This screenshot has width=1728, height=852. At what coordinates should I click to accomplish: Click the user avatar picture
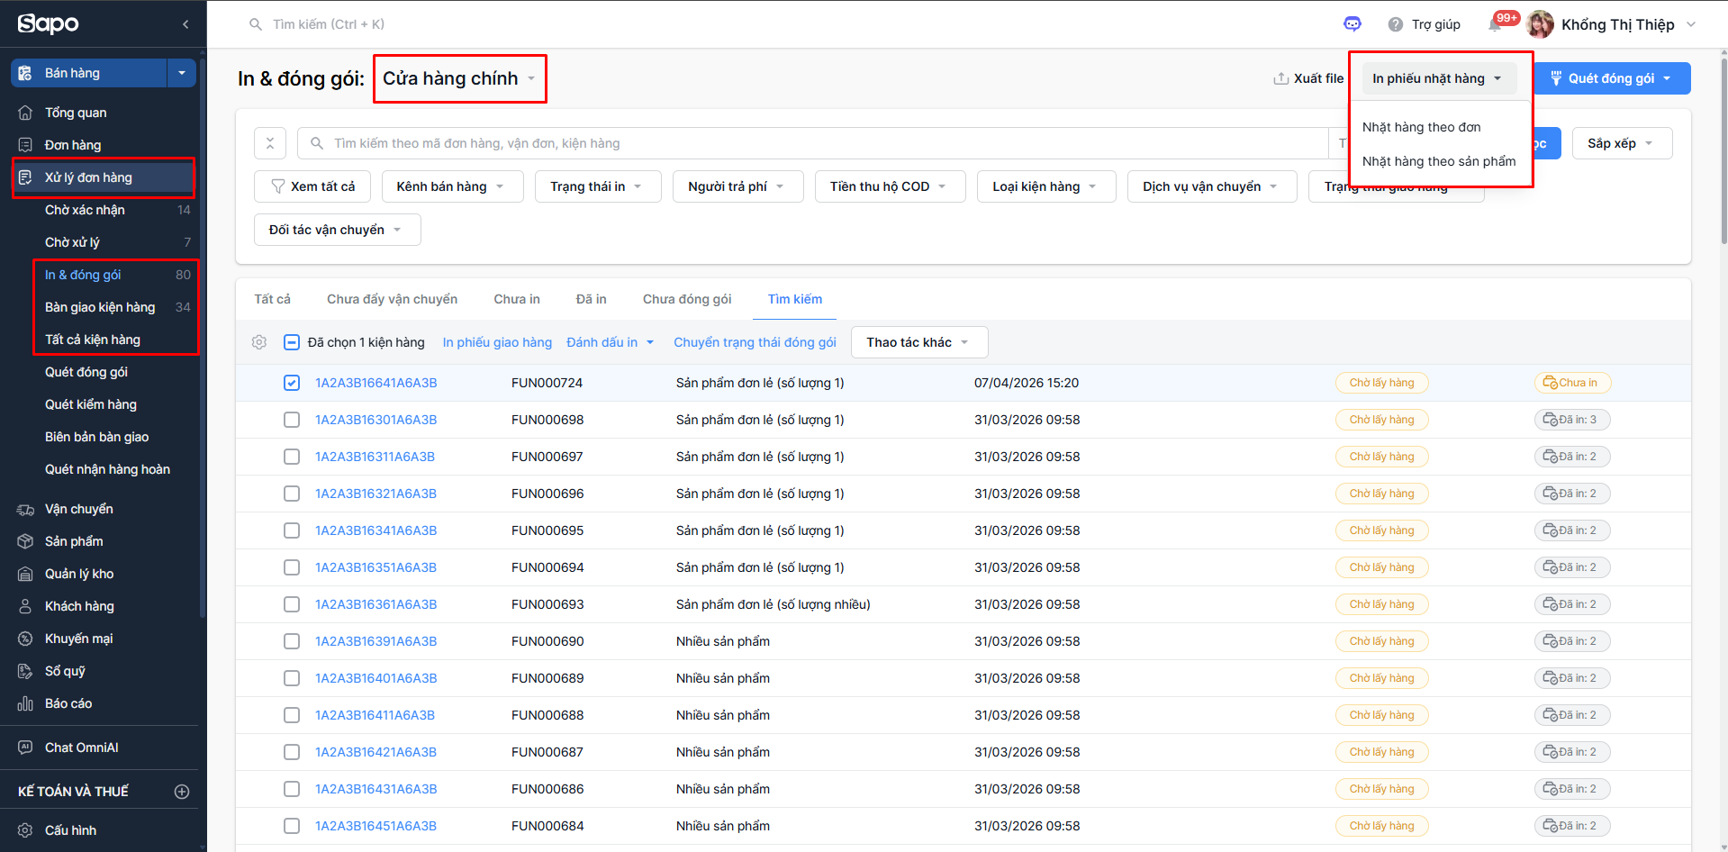(1540, 24)
